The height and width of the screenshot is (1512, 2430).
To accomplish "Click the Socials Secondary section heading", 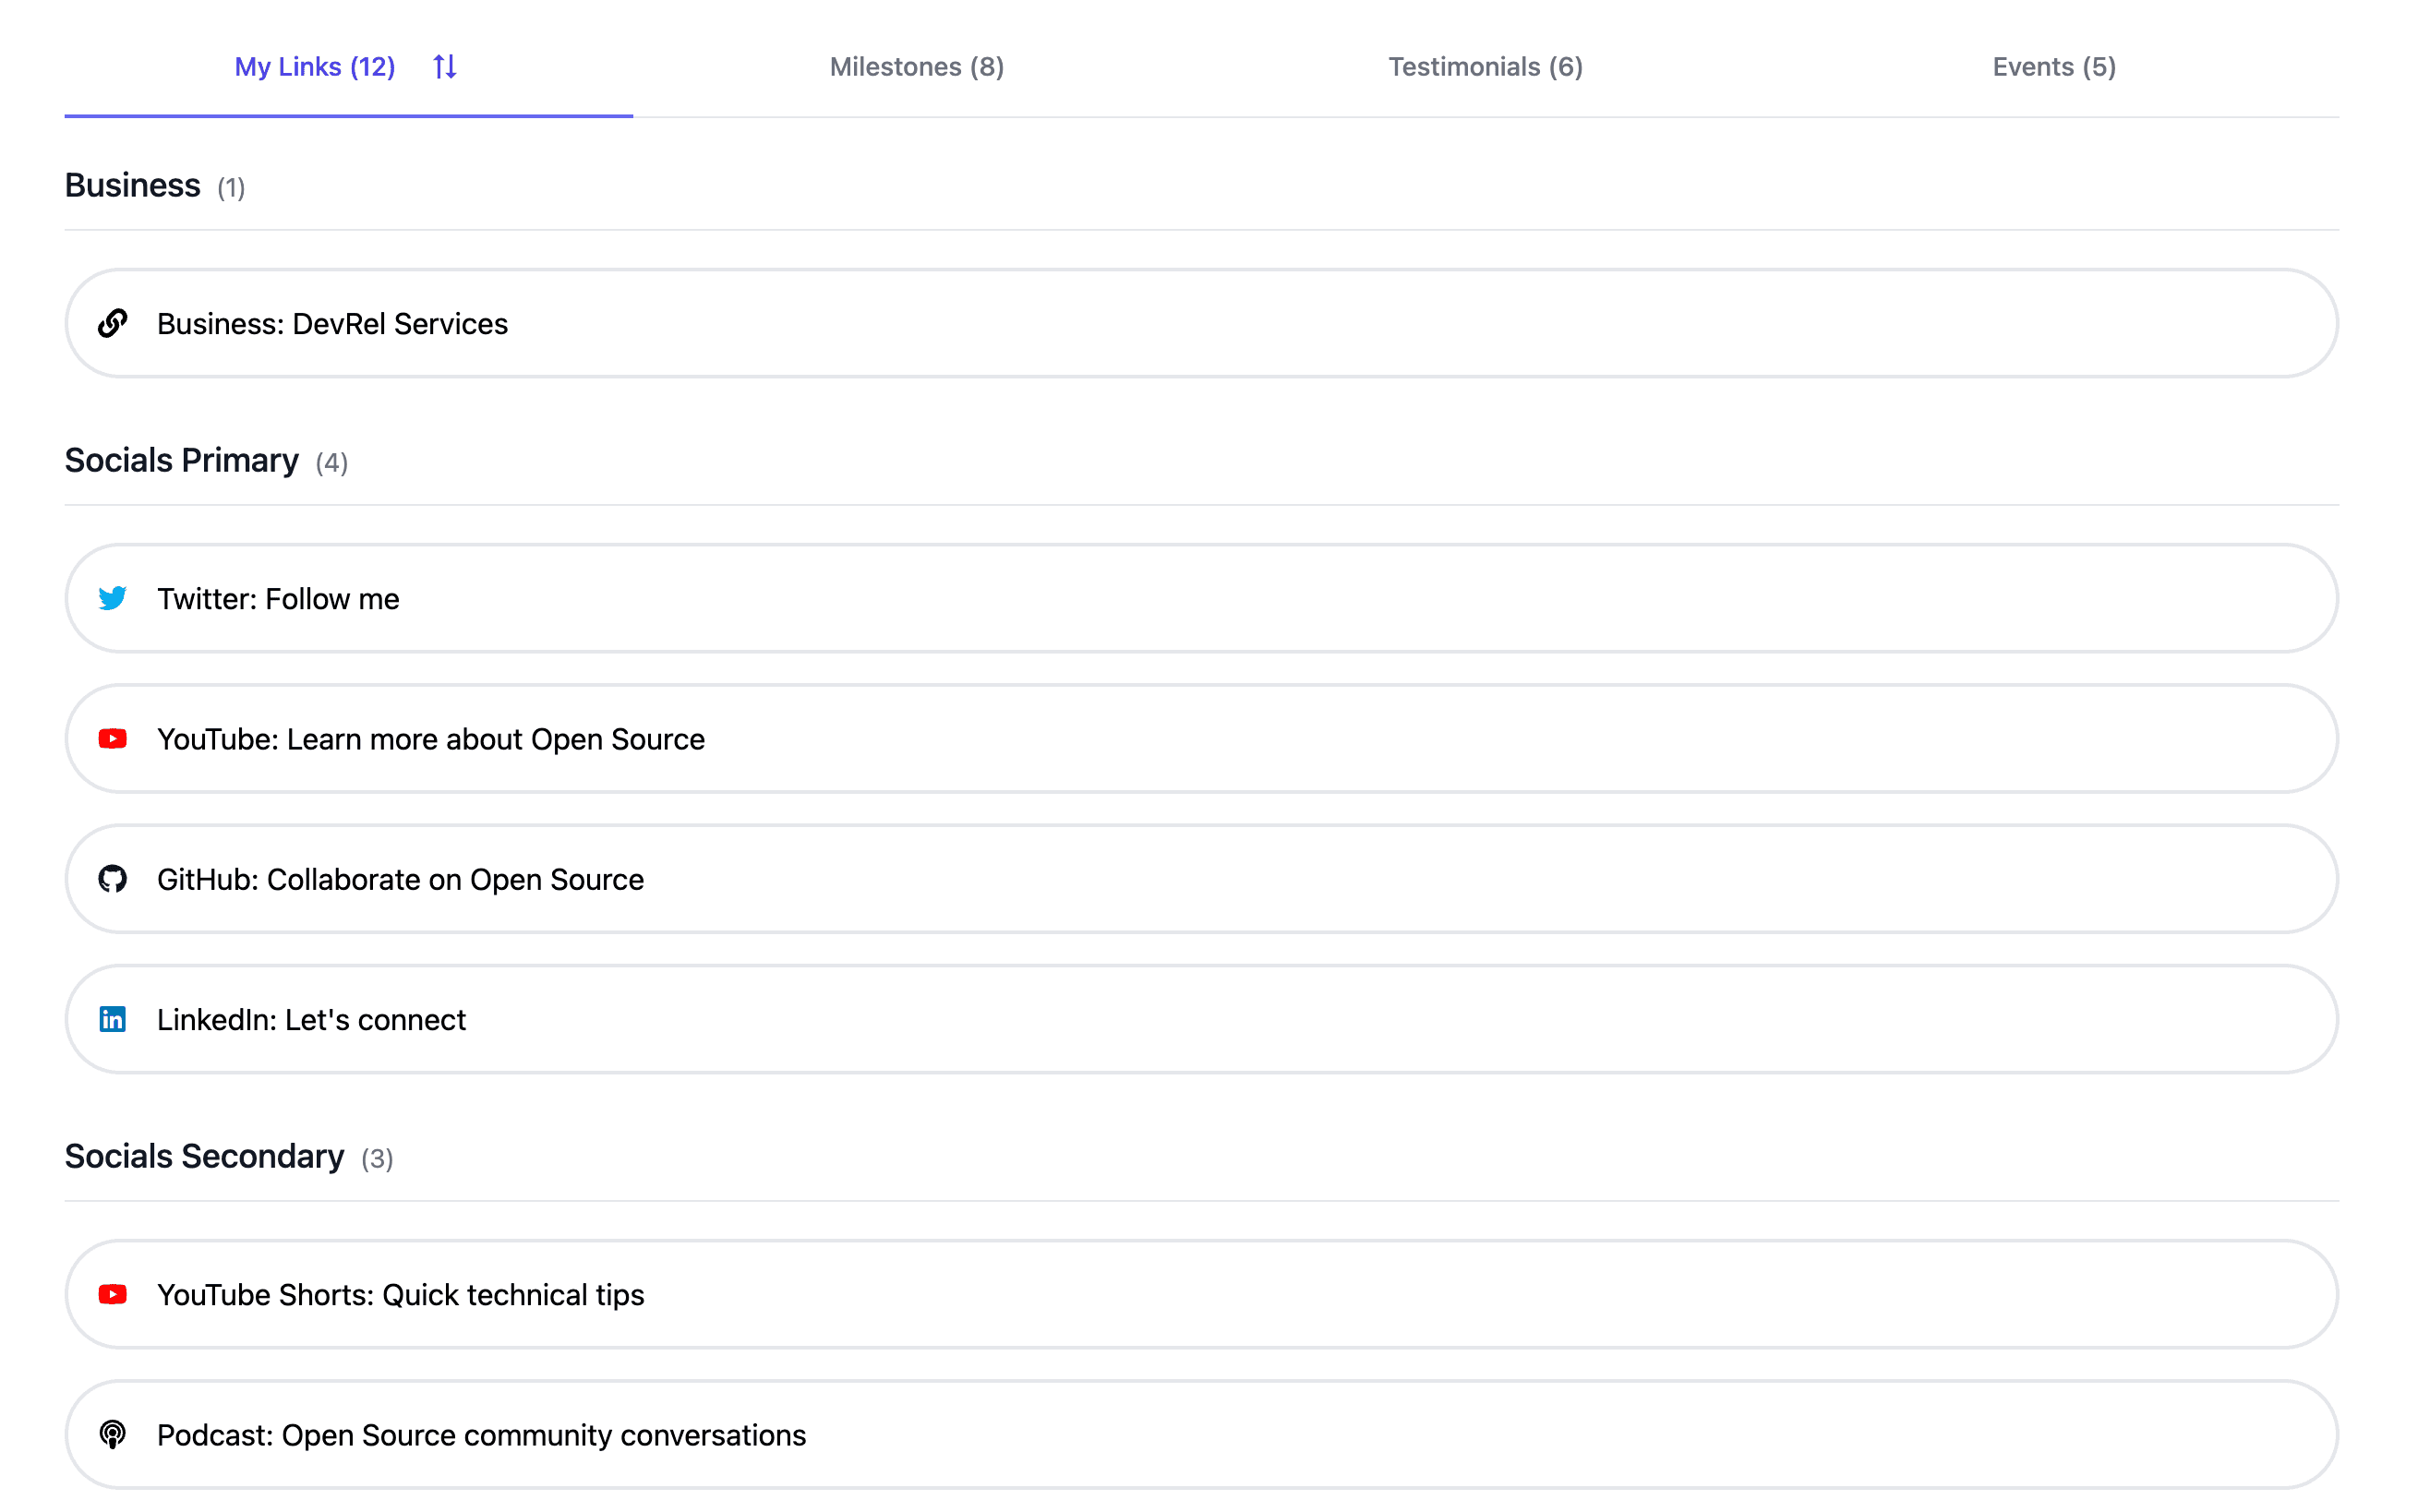I will pyautogui.click(x=205, y=1156).
